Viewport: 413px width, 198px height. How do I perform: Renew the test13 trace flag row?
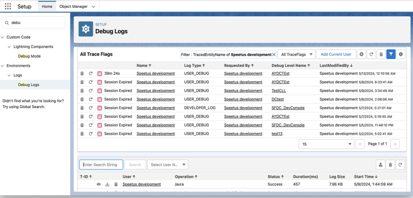click(91, 134)
